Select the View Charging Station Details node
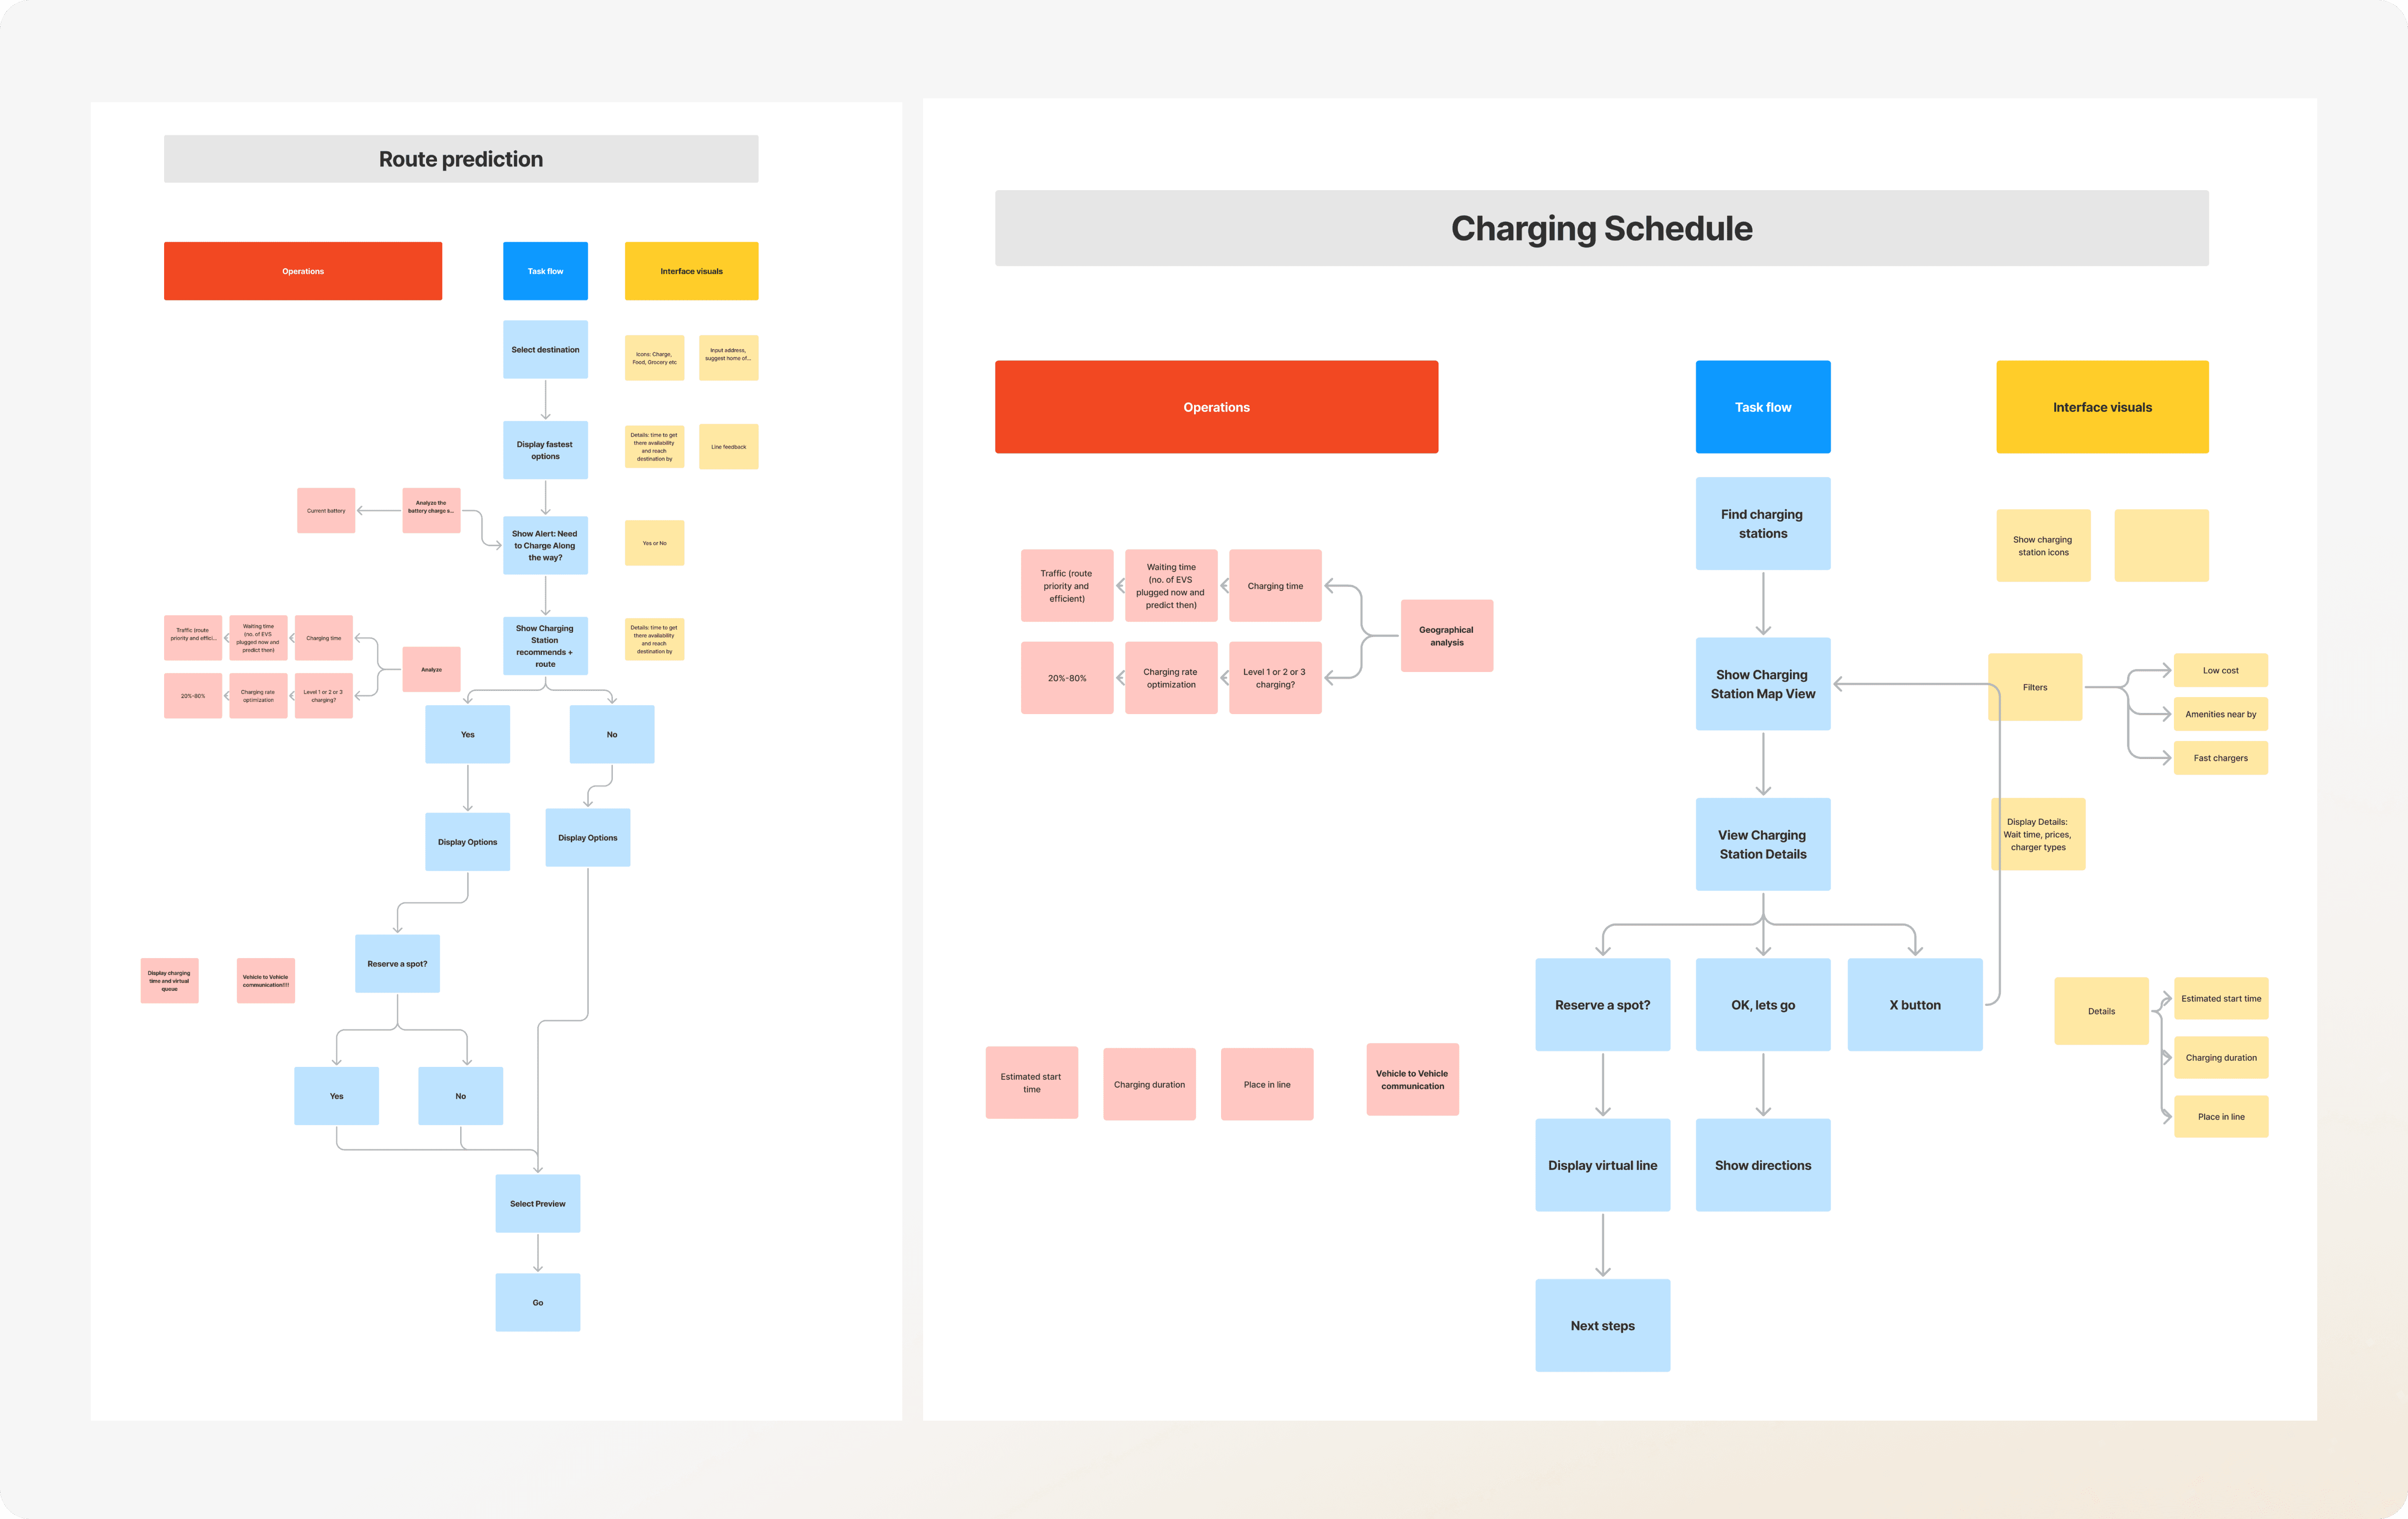 coord(1762,844)
